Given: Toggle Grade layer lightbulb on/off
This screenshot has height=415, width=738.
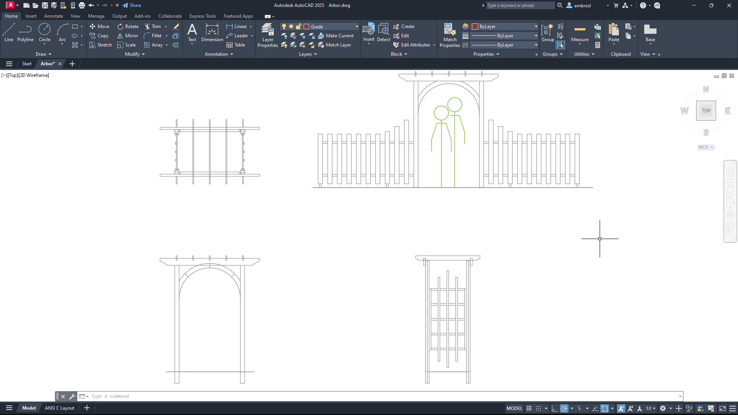Looking at the screenshot, I should coord(284,27).
